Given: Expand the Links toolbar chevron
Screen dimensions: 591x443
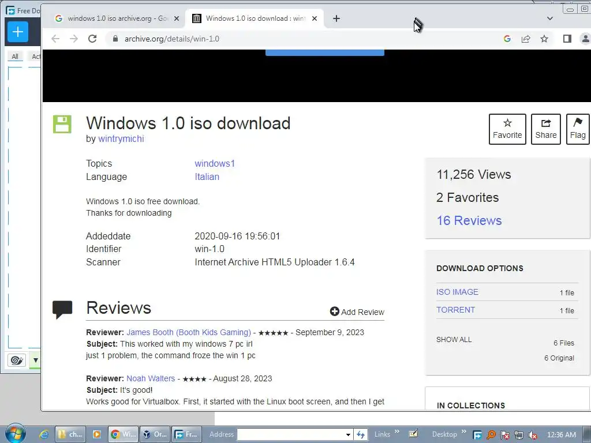Looking at the screenshot, I should [x=397, y=431].
